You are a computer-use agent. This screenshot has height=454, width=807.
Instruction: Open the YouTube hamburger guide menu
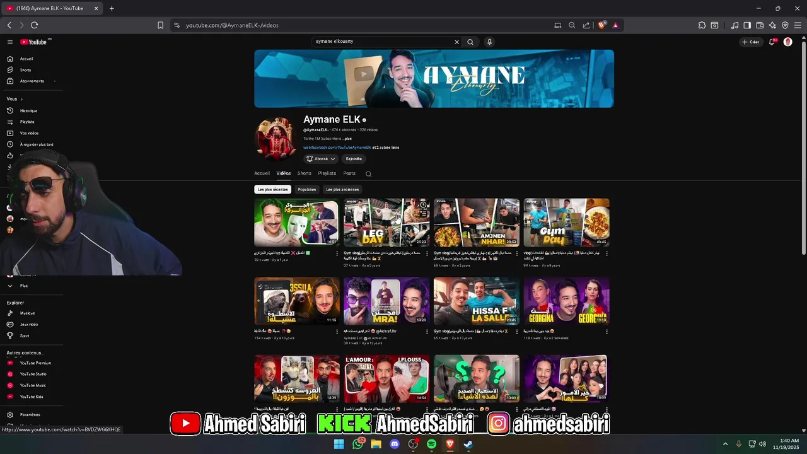10,42
